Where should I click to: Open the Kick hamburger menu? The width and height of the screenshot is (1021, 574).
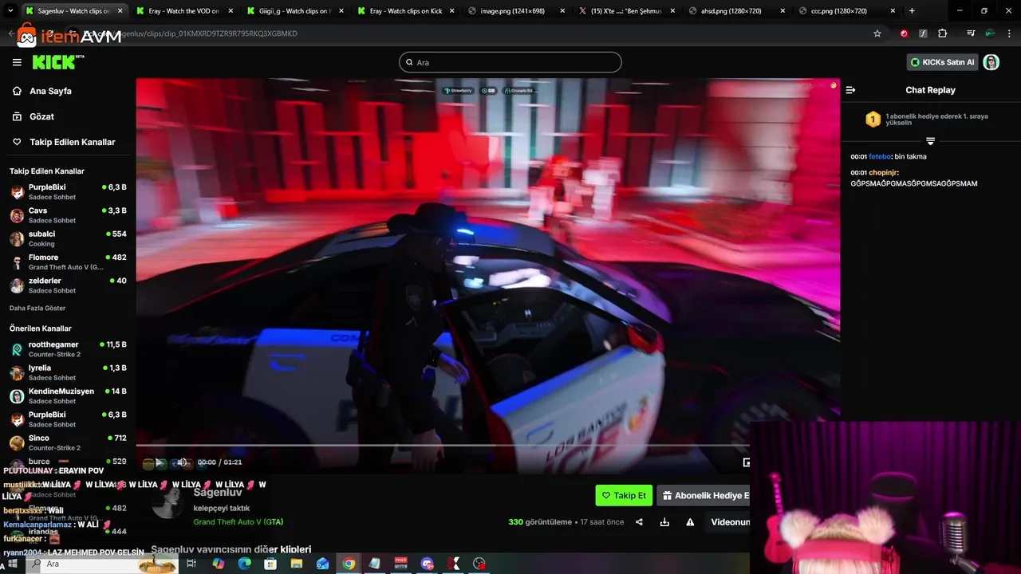point(17,62)
